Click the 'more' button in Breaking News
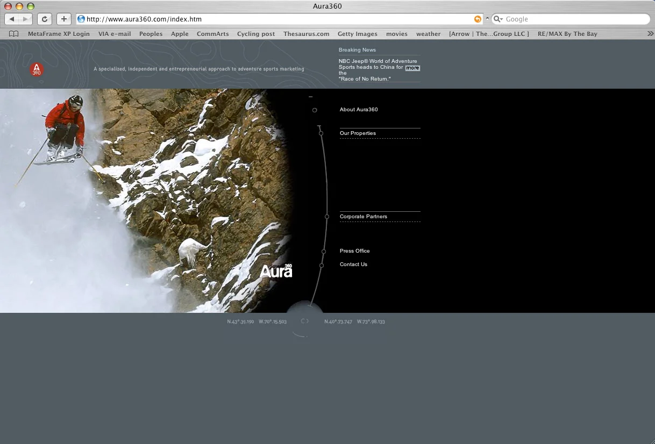Screen dimensions: 655x444 (x=412, y=68)
